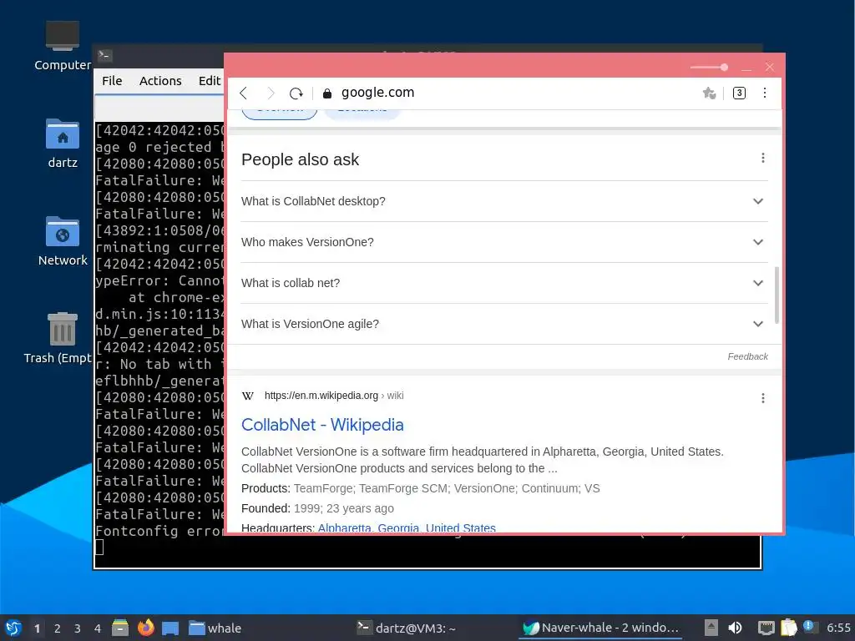Screen dimensions: 855x641
Task: Click en.m.wikipedia.org URL breadcrumb
Action: tap(334, 396)
